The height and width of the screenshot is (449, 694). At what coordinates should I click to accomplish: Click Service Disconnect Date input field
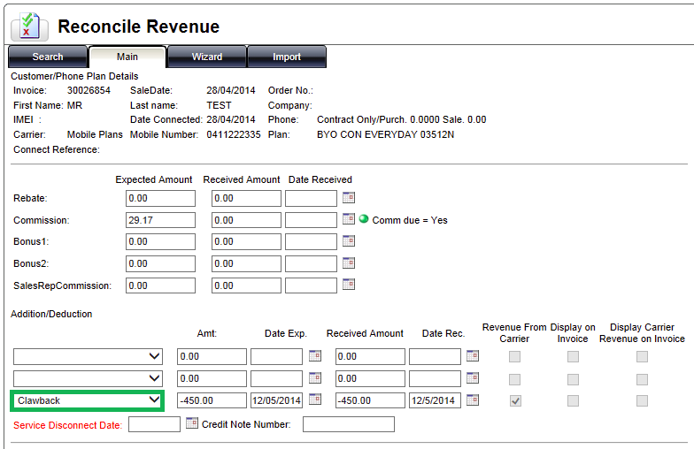click(154, 424)
